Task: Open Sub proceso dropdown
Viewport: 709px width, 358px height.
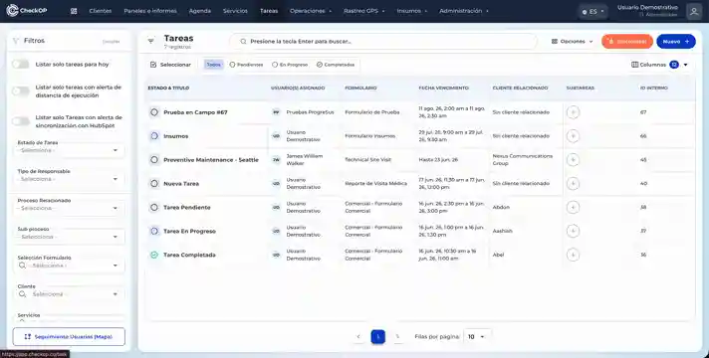Action: pyautogui.click(x=69, y=237)
